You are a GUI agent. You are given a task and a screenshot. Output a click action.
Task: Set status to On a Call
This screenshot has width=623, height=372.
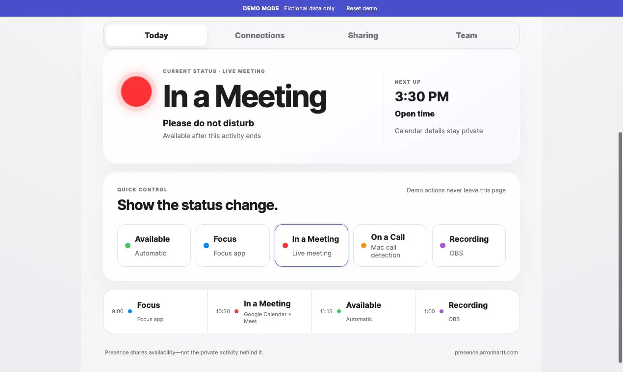click(390, 245)
